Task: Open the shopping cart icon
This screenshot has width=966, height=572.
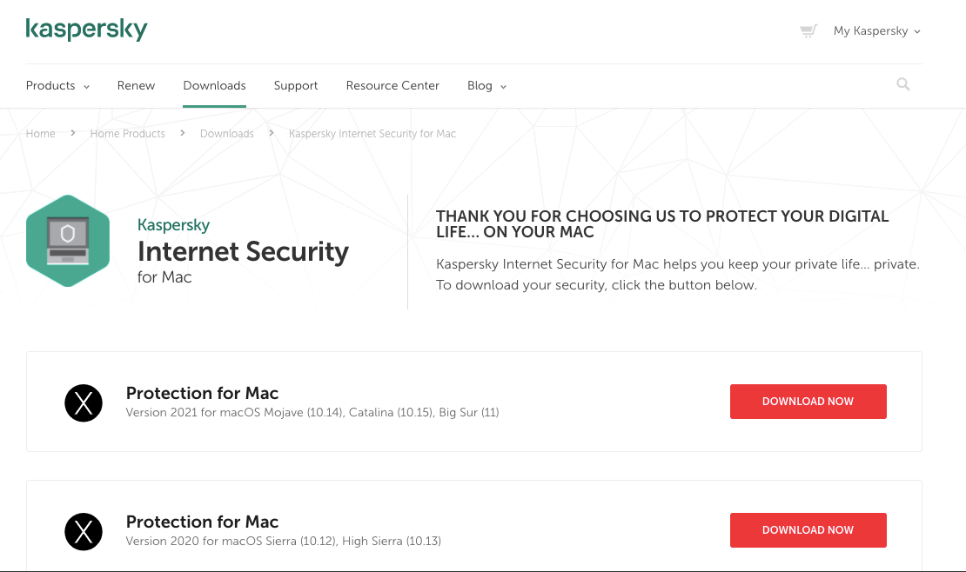Action: click(808, 31)
